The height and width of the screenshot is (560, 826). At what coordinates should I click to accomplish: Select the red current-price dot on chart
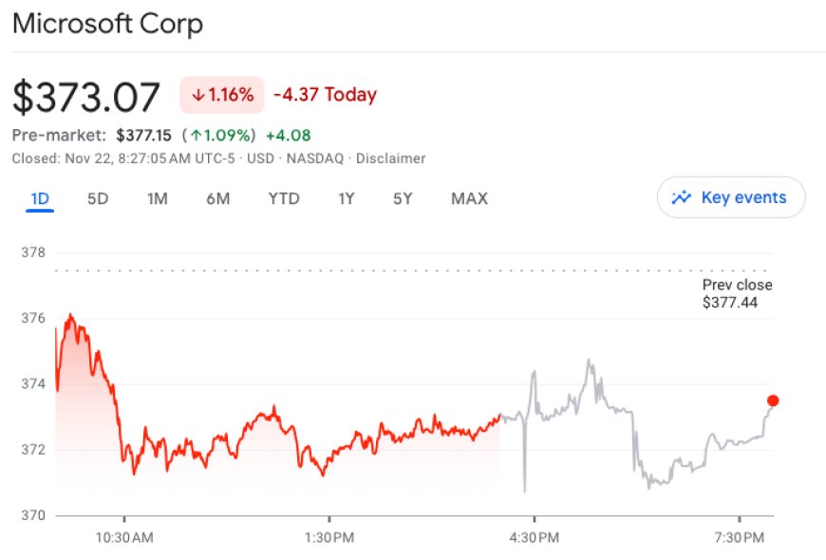(x=771, y=401)
